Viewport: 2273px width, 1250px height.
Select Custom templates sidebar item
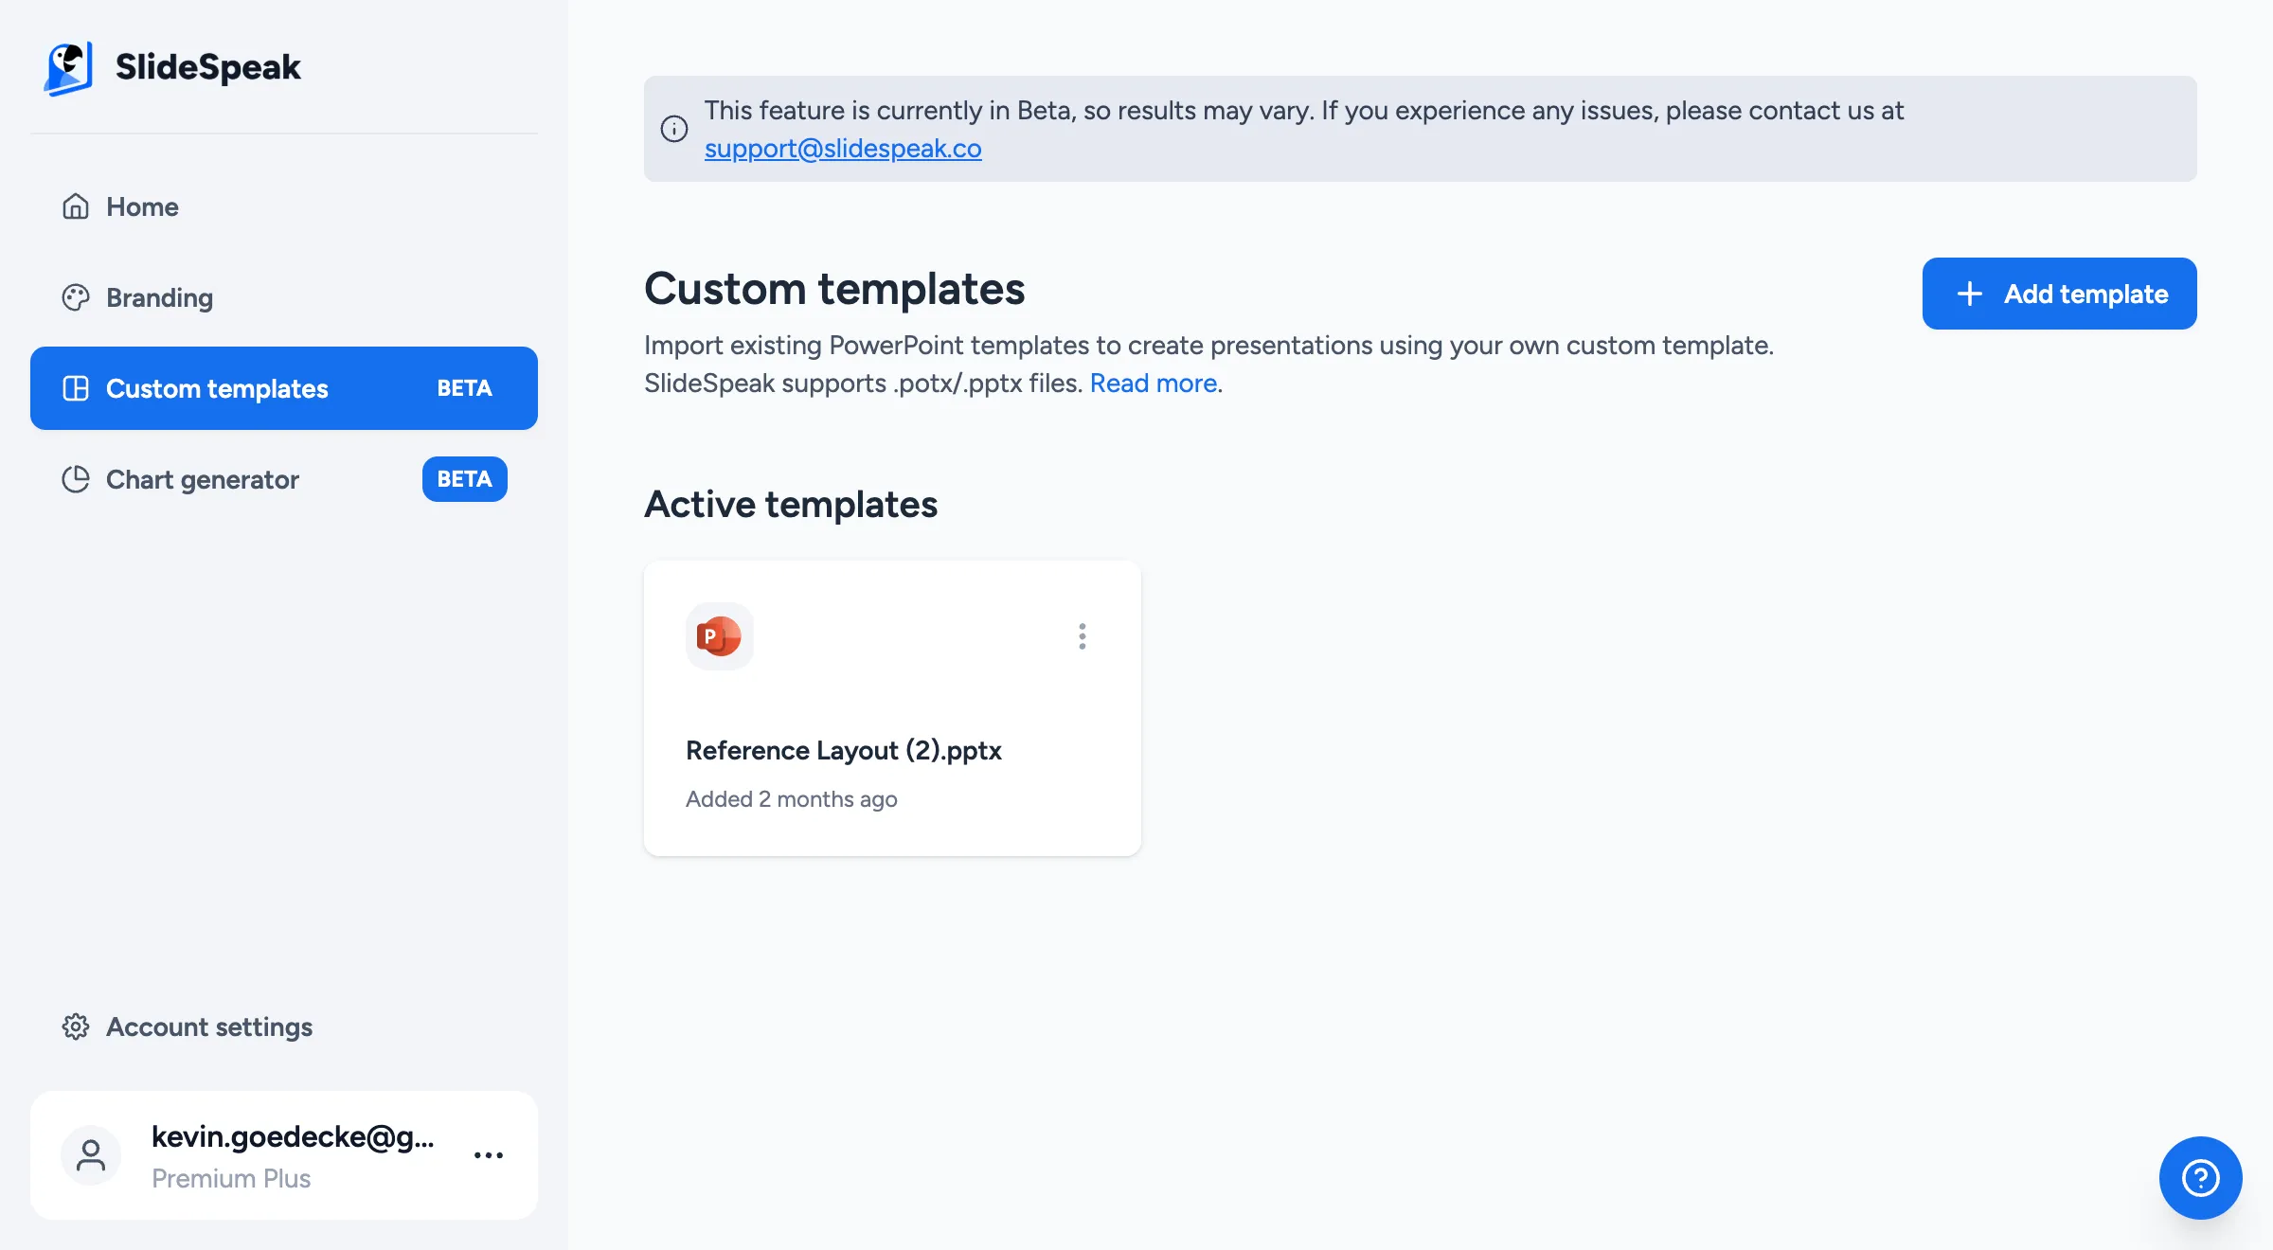coord(284,388)
